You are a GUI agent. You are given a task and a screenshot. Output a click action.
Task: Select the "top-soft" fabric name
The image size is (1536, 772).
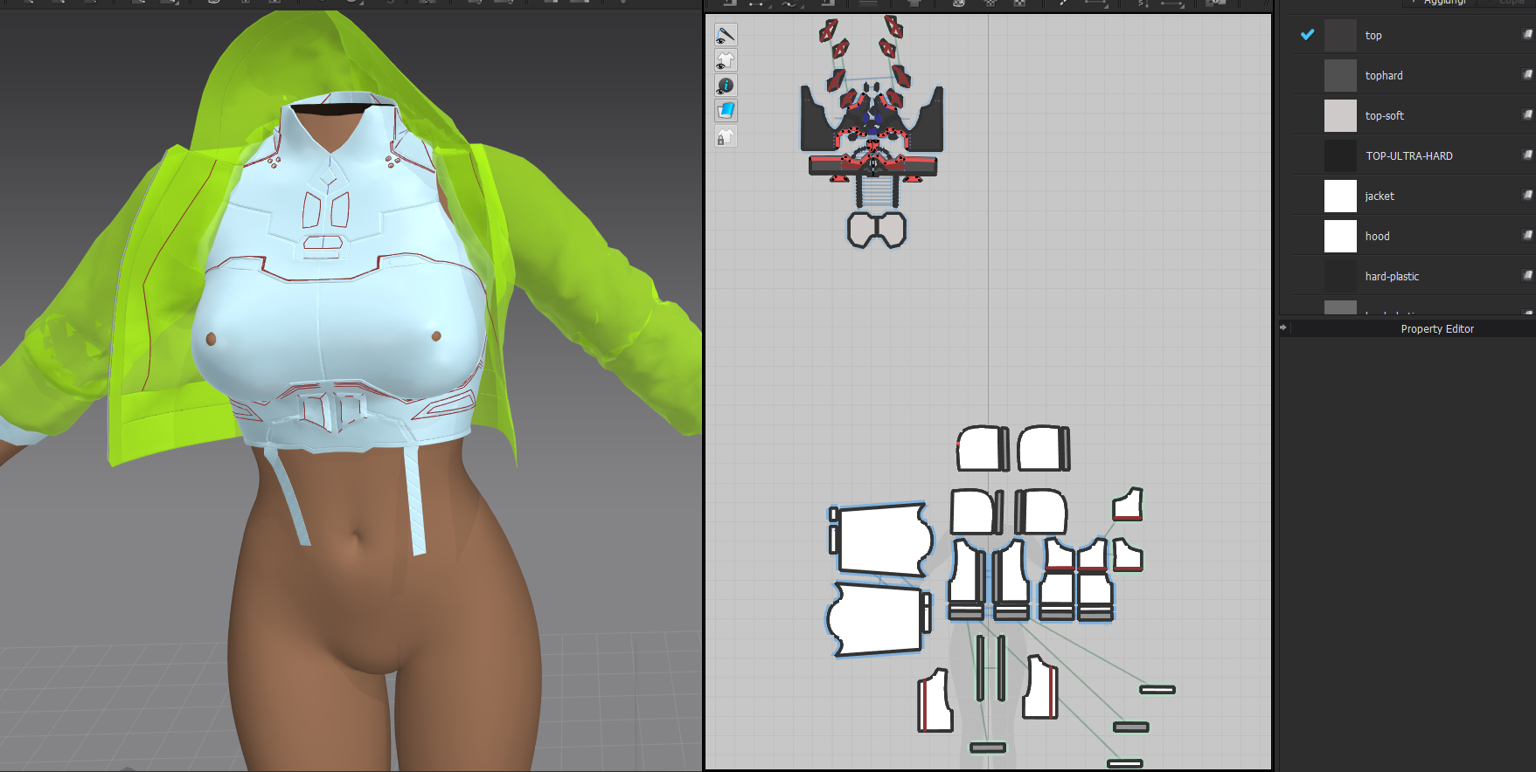point(1385,116)
